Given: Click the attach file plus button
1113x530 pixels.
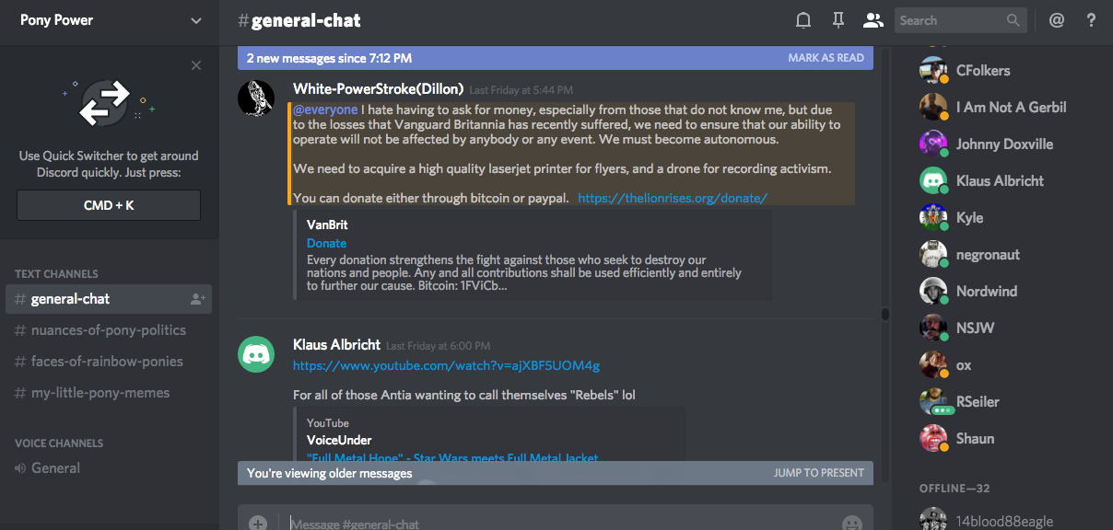Looking at the screenshot, I should (258, 524).
